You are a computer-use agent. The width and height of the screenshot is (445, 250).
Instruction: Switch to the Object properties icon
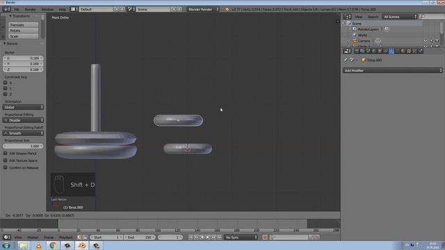click(x=380, y=51)
